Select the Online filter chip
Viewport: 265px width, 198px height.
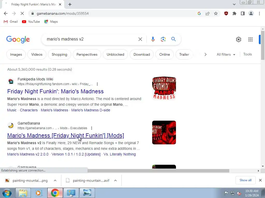(x=165, y=54)
